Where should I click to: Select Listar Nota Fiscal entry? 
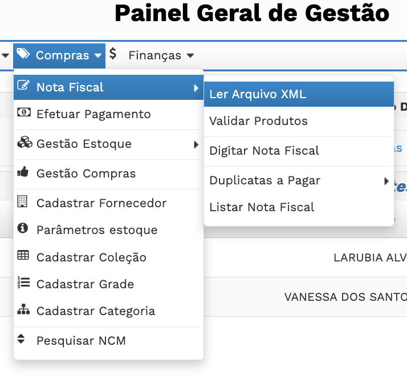tap(262, 207)
